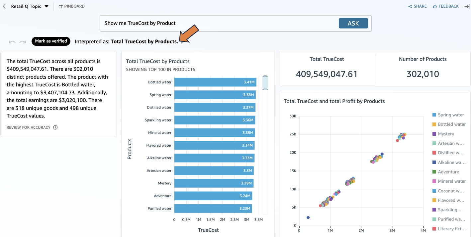This screenshot has width=471, height=237.
Task: Collapse panel using top-right arrow icon
Action: click(467, 6)
